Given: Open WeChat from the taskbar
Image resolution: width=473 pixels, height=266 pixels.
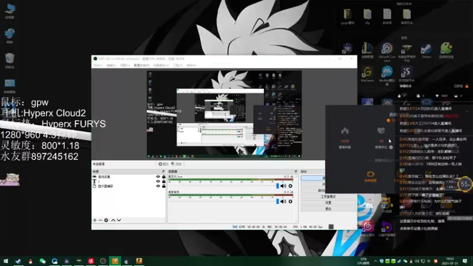Looking at the screenshot, I should point(43,261).
